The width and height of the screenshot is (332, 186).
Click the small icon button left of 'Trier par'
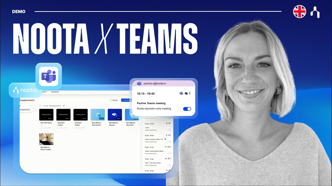click(x=40, y=106)
